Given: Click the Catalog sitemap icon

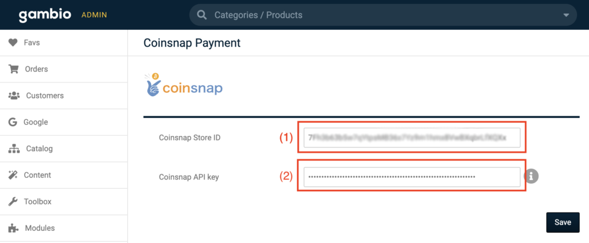Looking at the screenshot, I should click(x=14, y=149).
